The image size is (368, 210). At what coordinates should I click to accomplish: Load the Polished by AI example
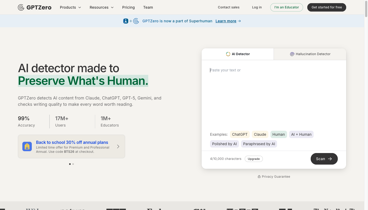(x=224, y=144)
